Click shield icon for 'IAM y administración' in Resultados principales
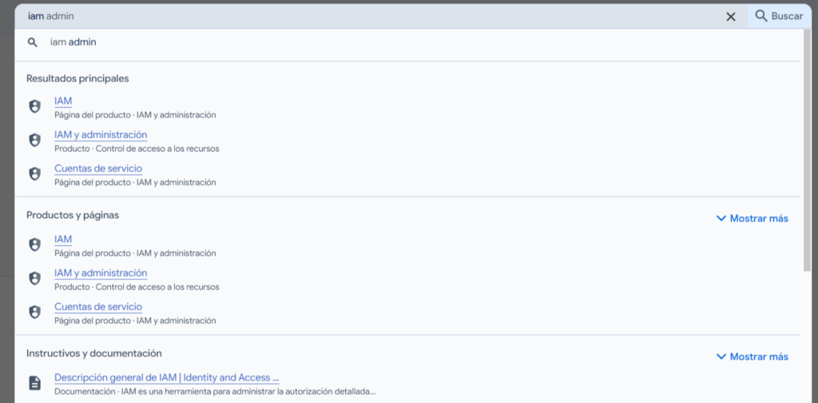818x403 pixels. (34, 140)
